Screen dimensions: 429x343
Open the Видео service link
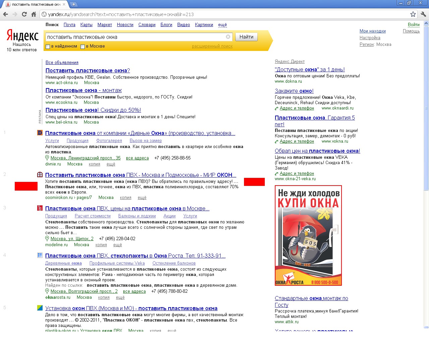[184, 25]
